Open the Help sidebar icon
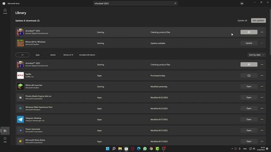This screenshot has width=271, height=152. pyautogui.click(x=5, y=139)
